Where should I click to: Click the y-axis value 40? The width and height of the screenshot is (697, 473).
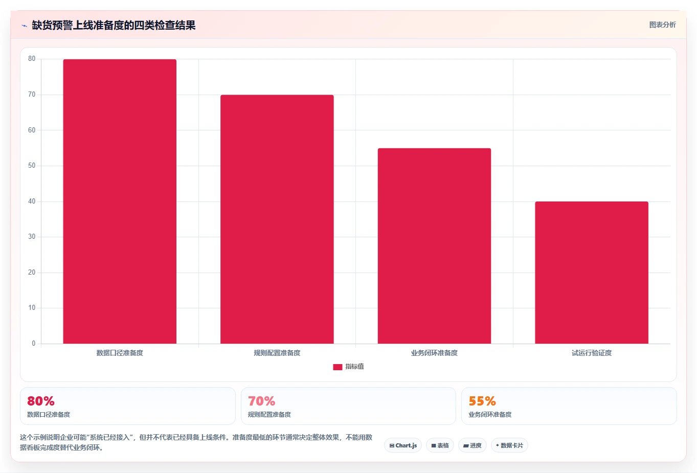point(32,201)
